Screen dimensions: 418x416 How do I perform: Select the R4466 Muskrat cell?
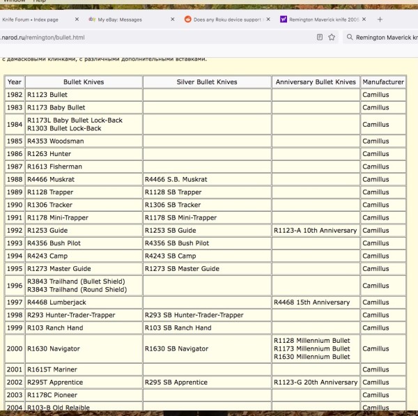84,180
